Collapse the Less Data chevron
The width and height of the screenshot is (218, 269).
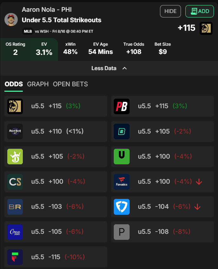click(125, 68)
